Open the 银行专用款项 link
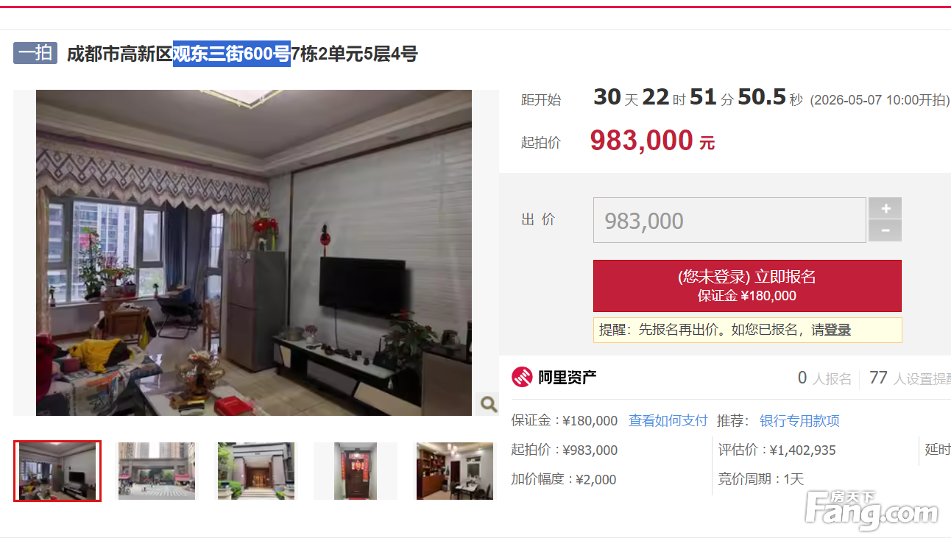This screenshot has width=951, height=541. 799,421
